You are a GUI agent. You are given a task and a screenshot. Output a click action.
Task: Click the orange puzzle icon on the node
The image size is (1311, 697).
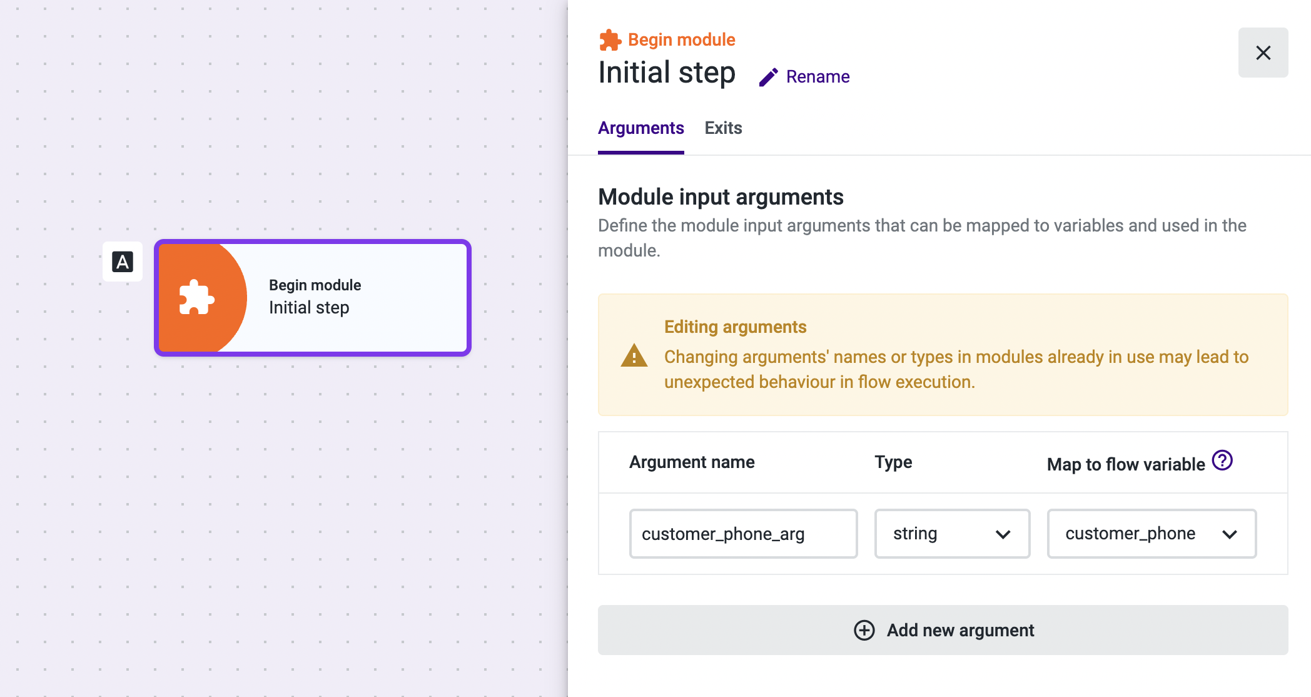(x=196, y=297)
